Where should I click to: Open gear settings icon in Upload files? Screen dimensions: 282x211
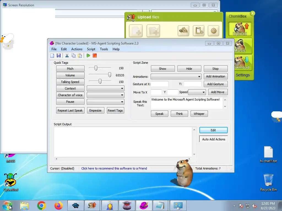[x=213, y=31]
